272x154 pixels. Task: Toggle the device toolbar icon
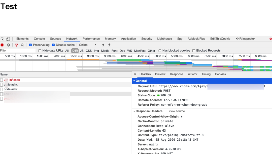point(8,39)
